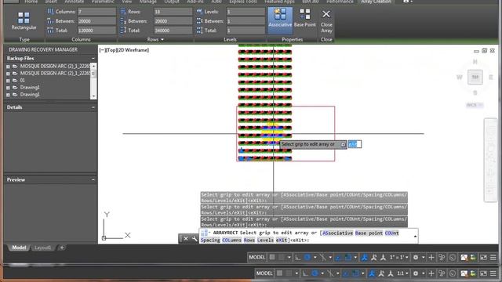Expand the Rows panel dropdown arrow
This screenshot has height=282, width=502.
coord(162,40)
